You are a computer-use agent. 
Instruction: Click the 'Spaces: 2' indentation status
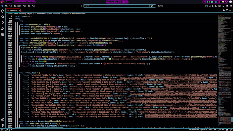pyautogui.click(x=203, y=130)
